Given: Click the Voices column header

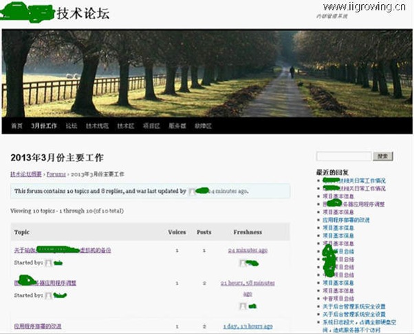Looking at the screenshot, I should pyautogui.click(x=177, y=232).
